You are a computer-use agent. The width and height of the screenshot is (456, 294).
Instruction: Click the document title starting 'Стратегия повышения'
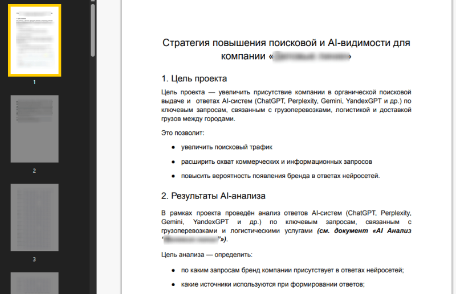[286, 49]
